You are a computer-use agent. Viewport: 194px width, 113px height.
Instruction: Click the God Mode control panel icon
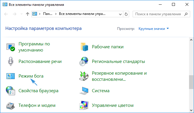coord(11,76)
